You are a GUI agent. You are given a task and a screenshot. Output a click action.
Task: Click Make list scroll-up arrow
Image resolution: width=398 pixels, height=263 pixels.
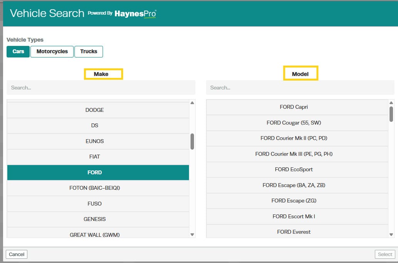pyautogui.click(x=192, y=103)
